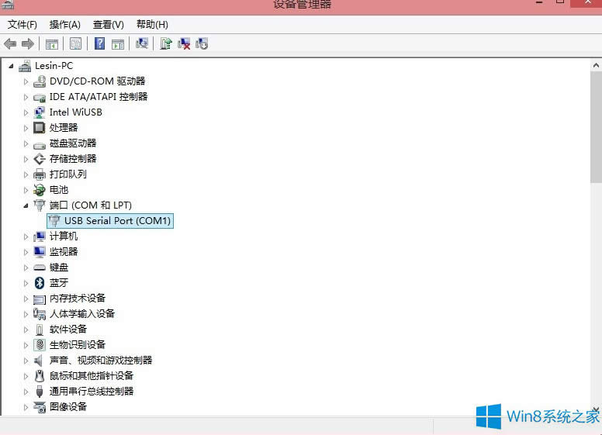
Task: Open Properties via the toolbar icon
Action: click(x=75, y=43)
